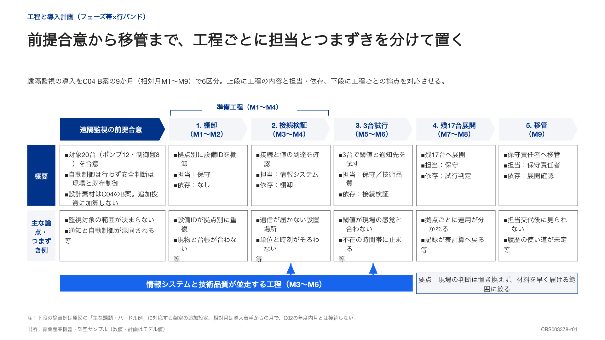Click phase chevron 4. 残17台展開 (M7〜M8)

click(x=455, y=129)
